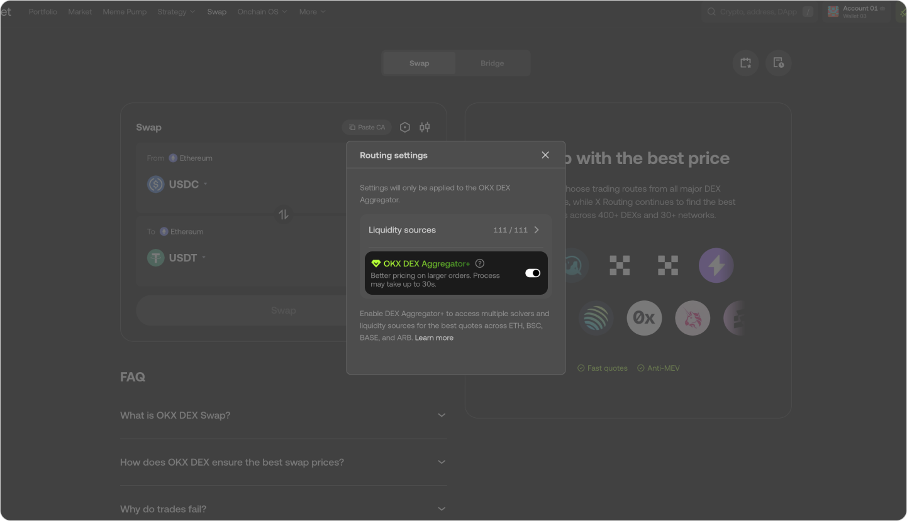Click the 0x protocol logo
Screen dimensions: 907x521
click(644, 318)
